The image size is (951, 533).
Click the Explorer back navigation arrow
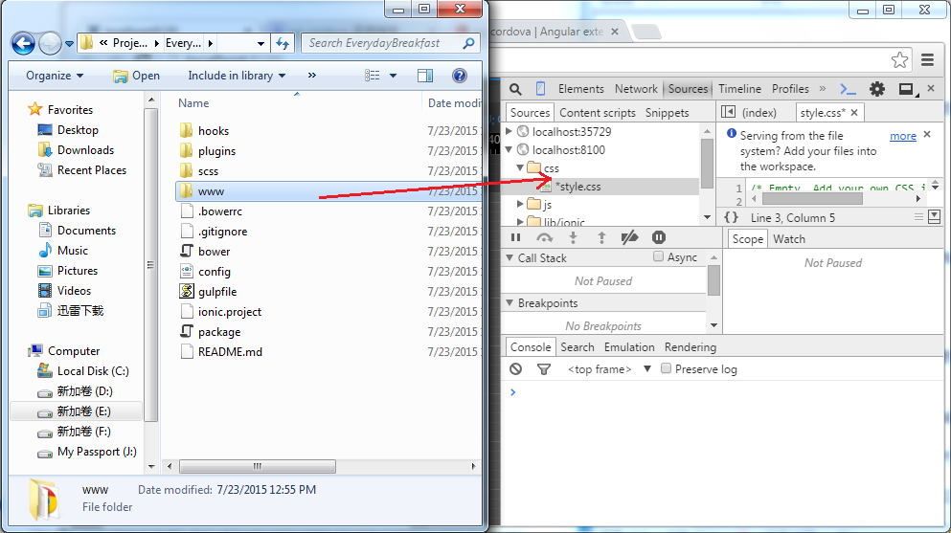click(x=23, y=43)
